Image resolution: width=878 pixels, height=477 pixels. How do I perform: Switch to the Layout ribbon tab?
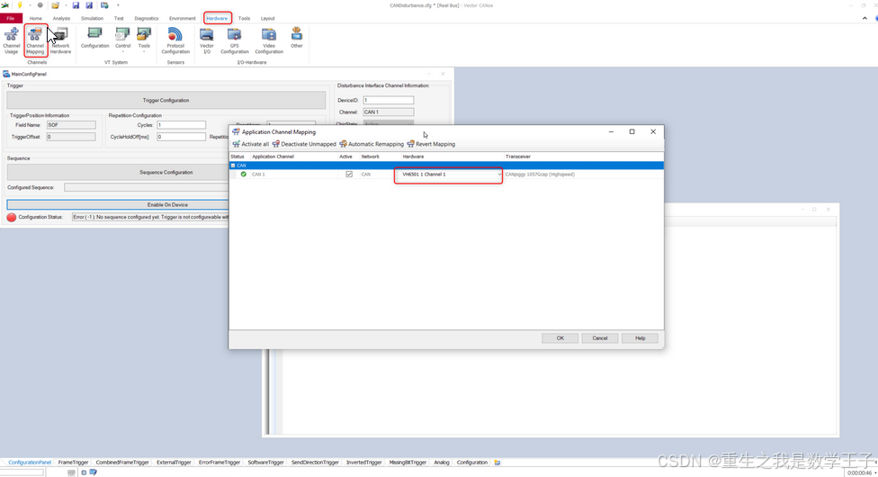point(268,18)
